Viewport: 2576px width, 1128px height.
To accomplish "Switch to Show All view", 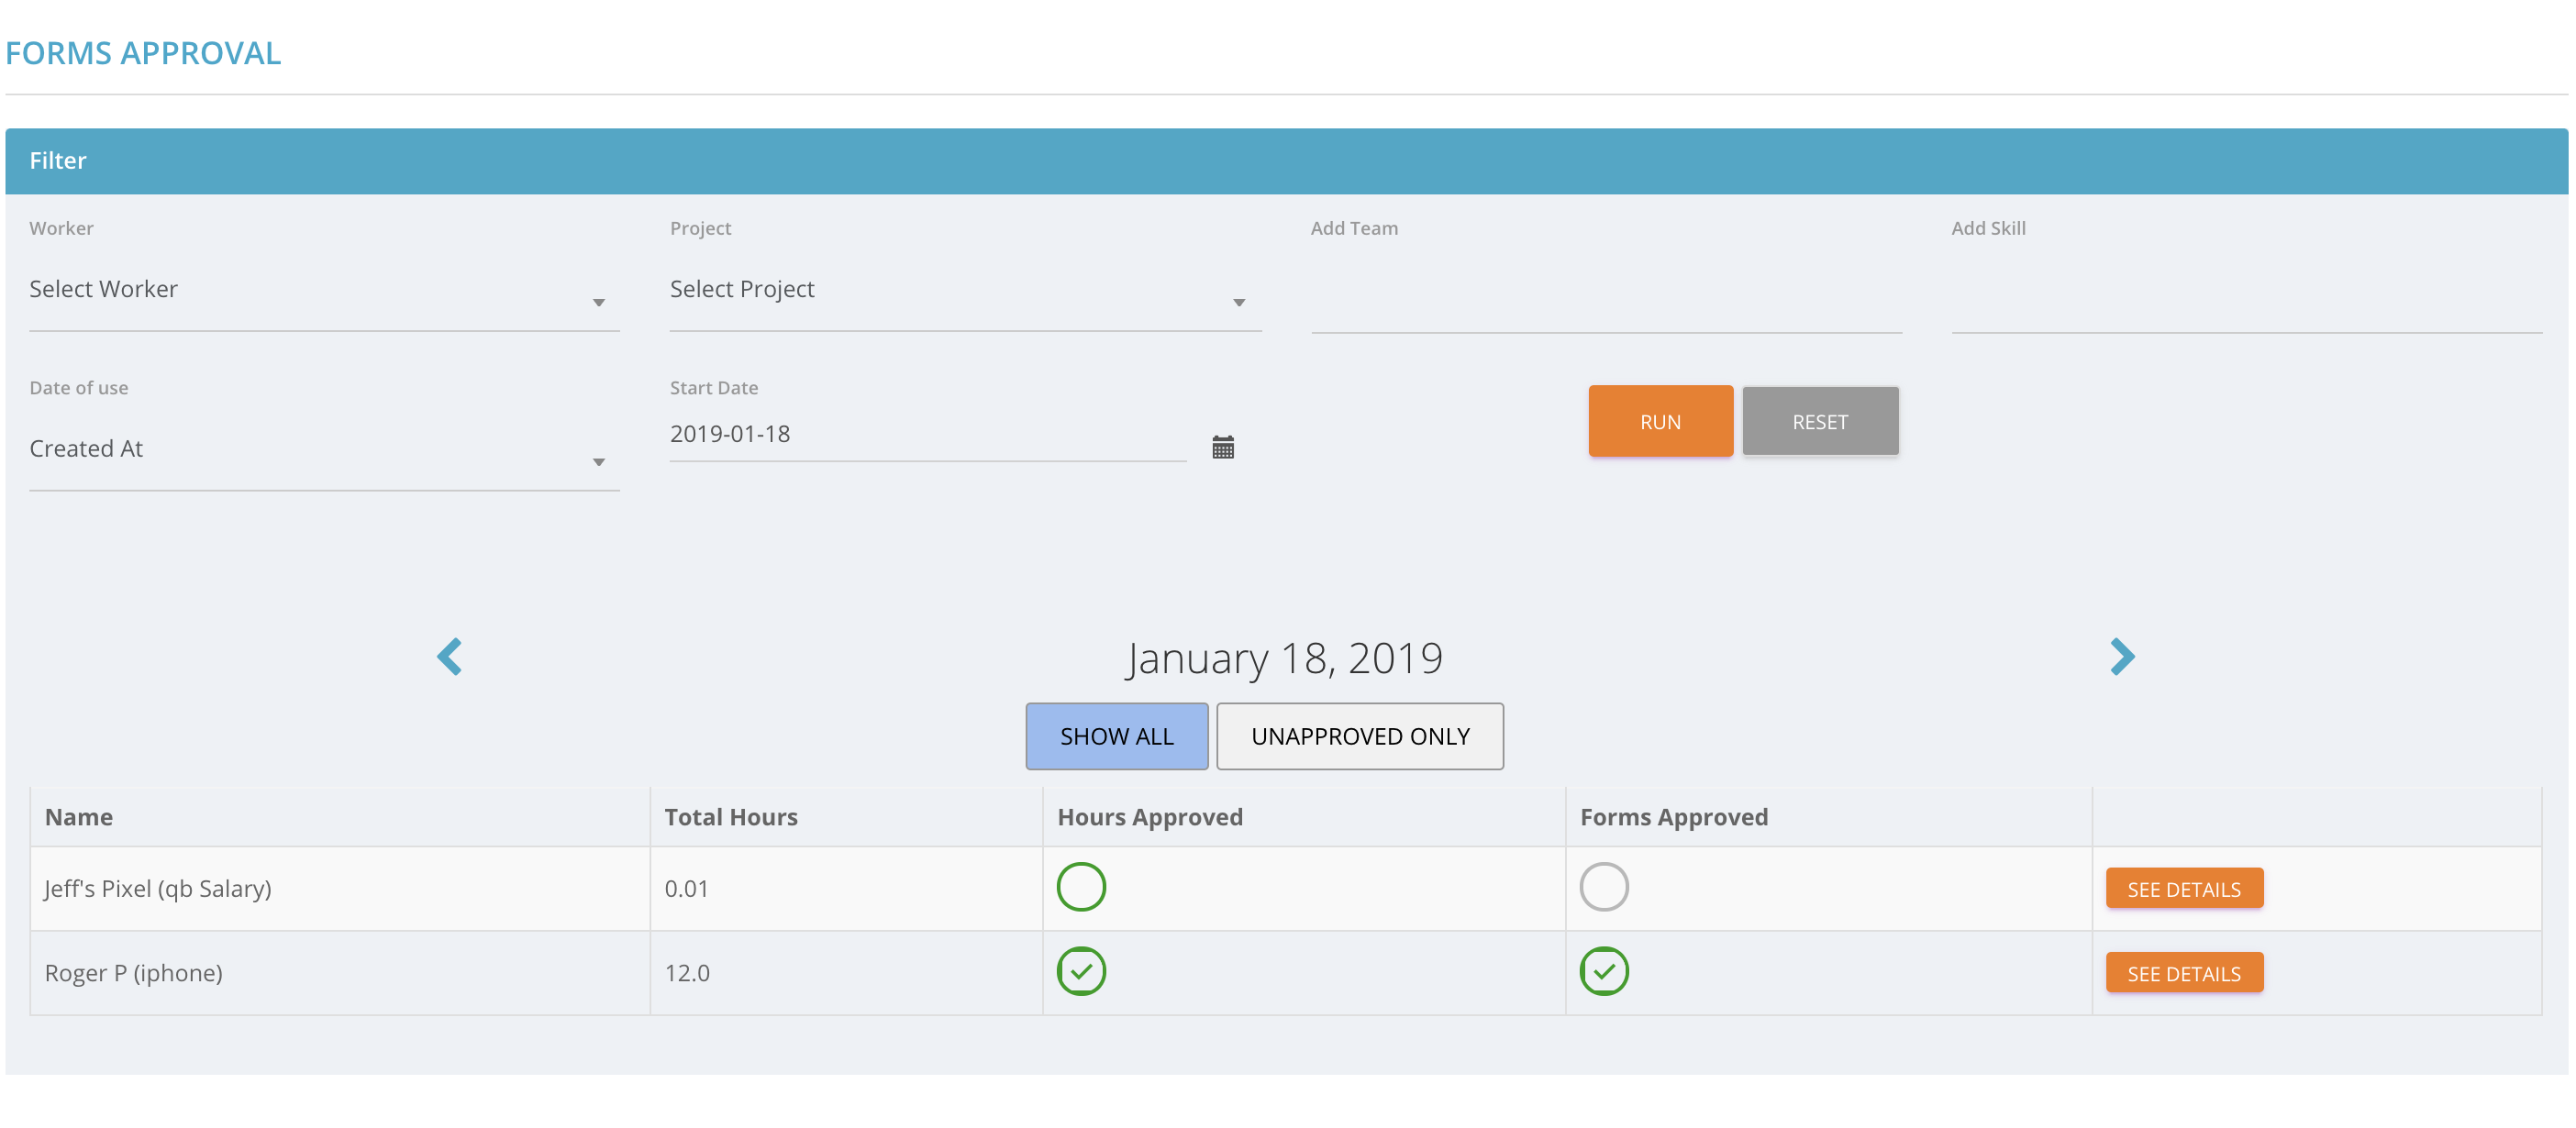I will (1116, 736).
